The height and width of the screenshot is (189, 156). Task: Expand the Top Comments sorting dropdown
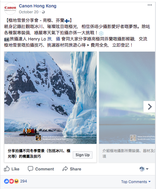tap(136, 182)
